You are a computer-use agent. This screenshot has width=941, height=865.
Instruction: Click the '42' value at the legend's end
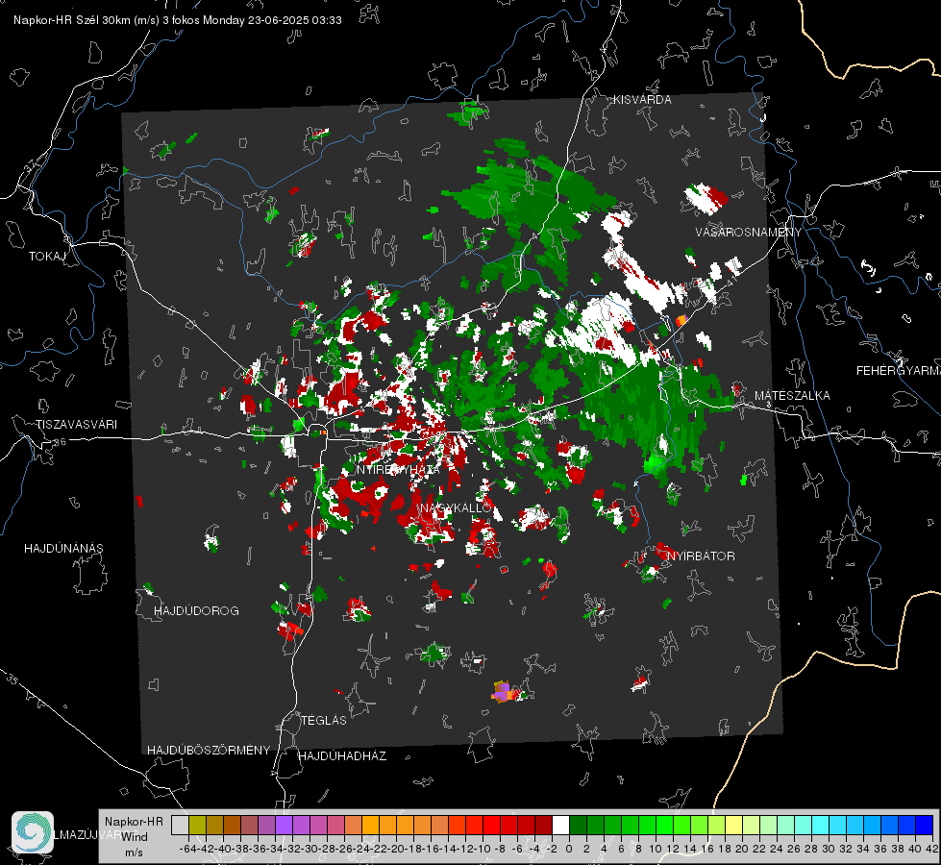click(932, 849)
